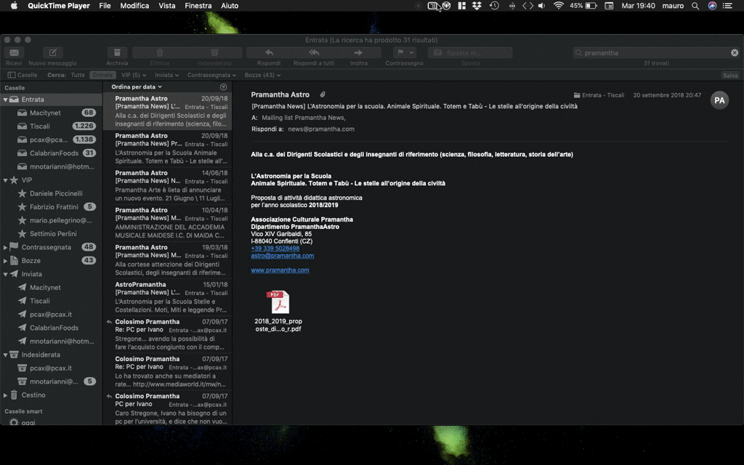The height and width of the screenshot is (465, 744).
Task: Collapse the VIP section
Action: coord(5,180)
